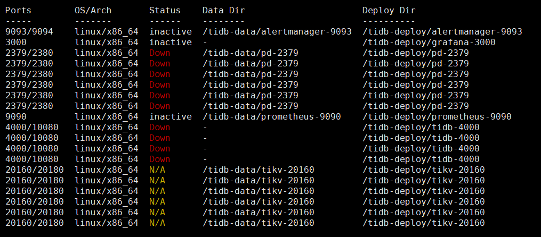This screenshot has width=541, height=237.
Task: Click the Data Dir column header
Action: (x=223, y=10)
